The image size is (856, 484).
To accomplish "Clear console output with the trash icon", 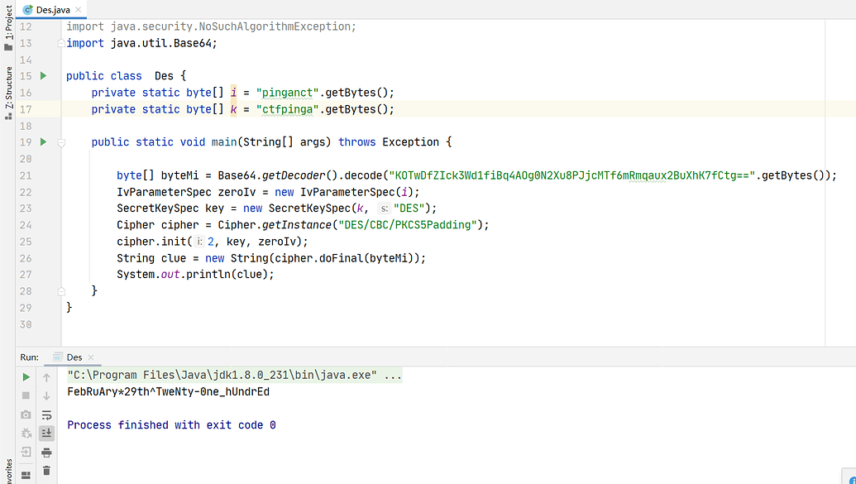I will tap(46, 470).
